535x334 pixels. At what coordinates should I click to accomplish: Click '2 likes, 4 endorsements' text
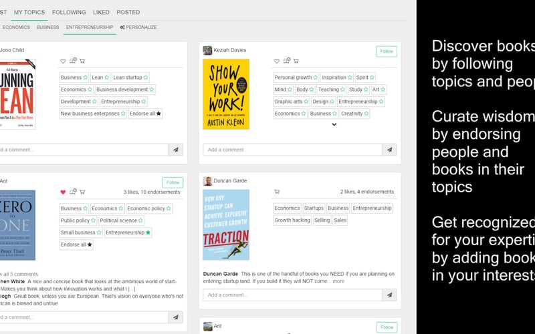pos(366,192)
